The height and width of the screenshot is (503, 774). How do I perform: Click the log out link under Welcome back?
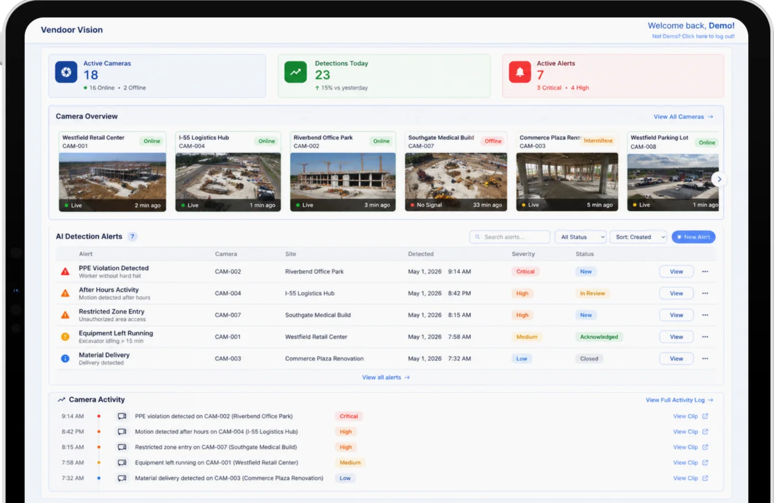click(x=693, y=36)
